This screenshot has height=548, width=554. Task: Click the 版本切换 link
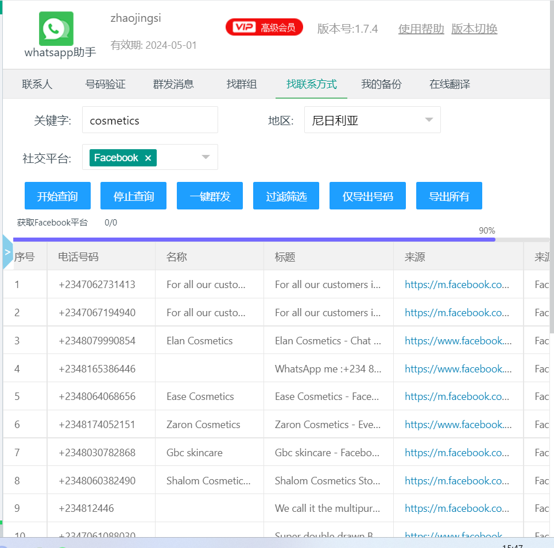point(474,29)
